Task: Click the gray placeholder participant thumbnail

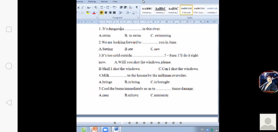Action: tap(268, 122)
